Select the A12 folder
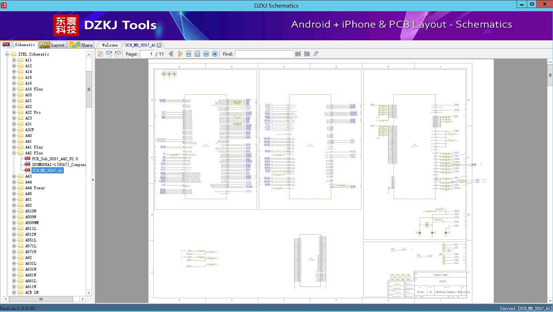553x312 pixels. 28,66
